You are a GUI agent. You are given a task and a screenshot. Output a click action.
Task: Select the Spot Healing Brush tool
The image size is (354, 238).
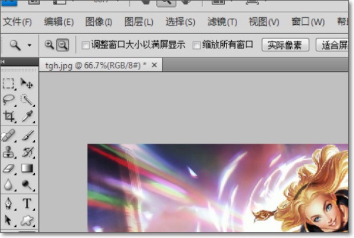9,135
